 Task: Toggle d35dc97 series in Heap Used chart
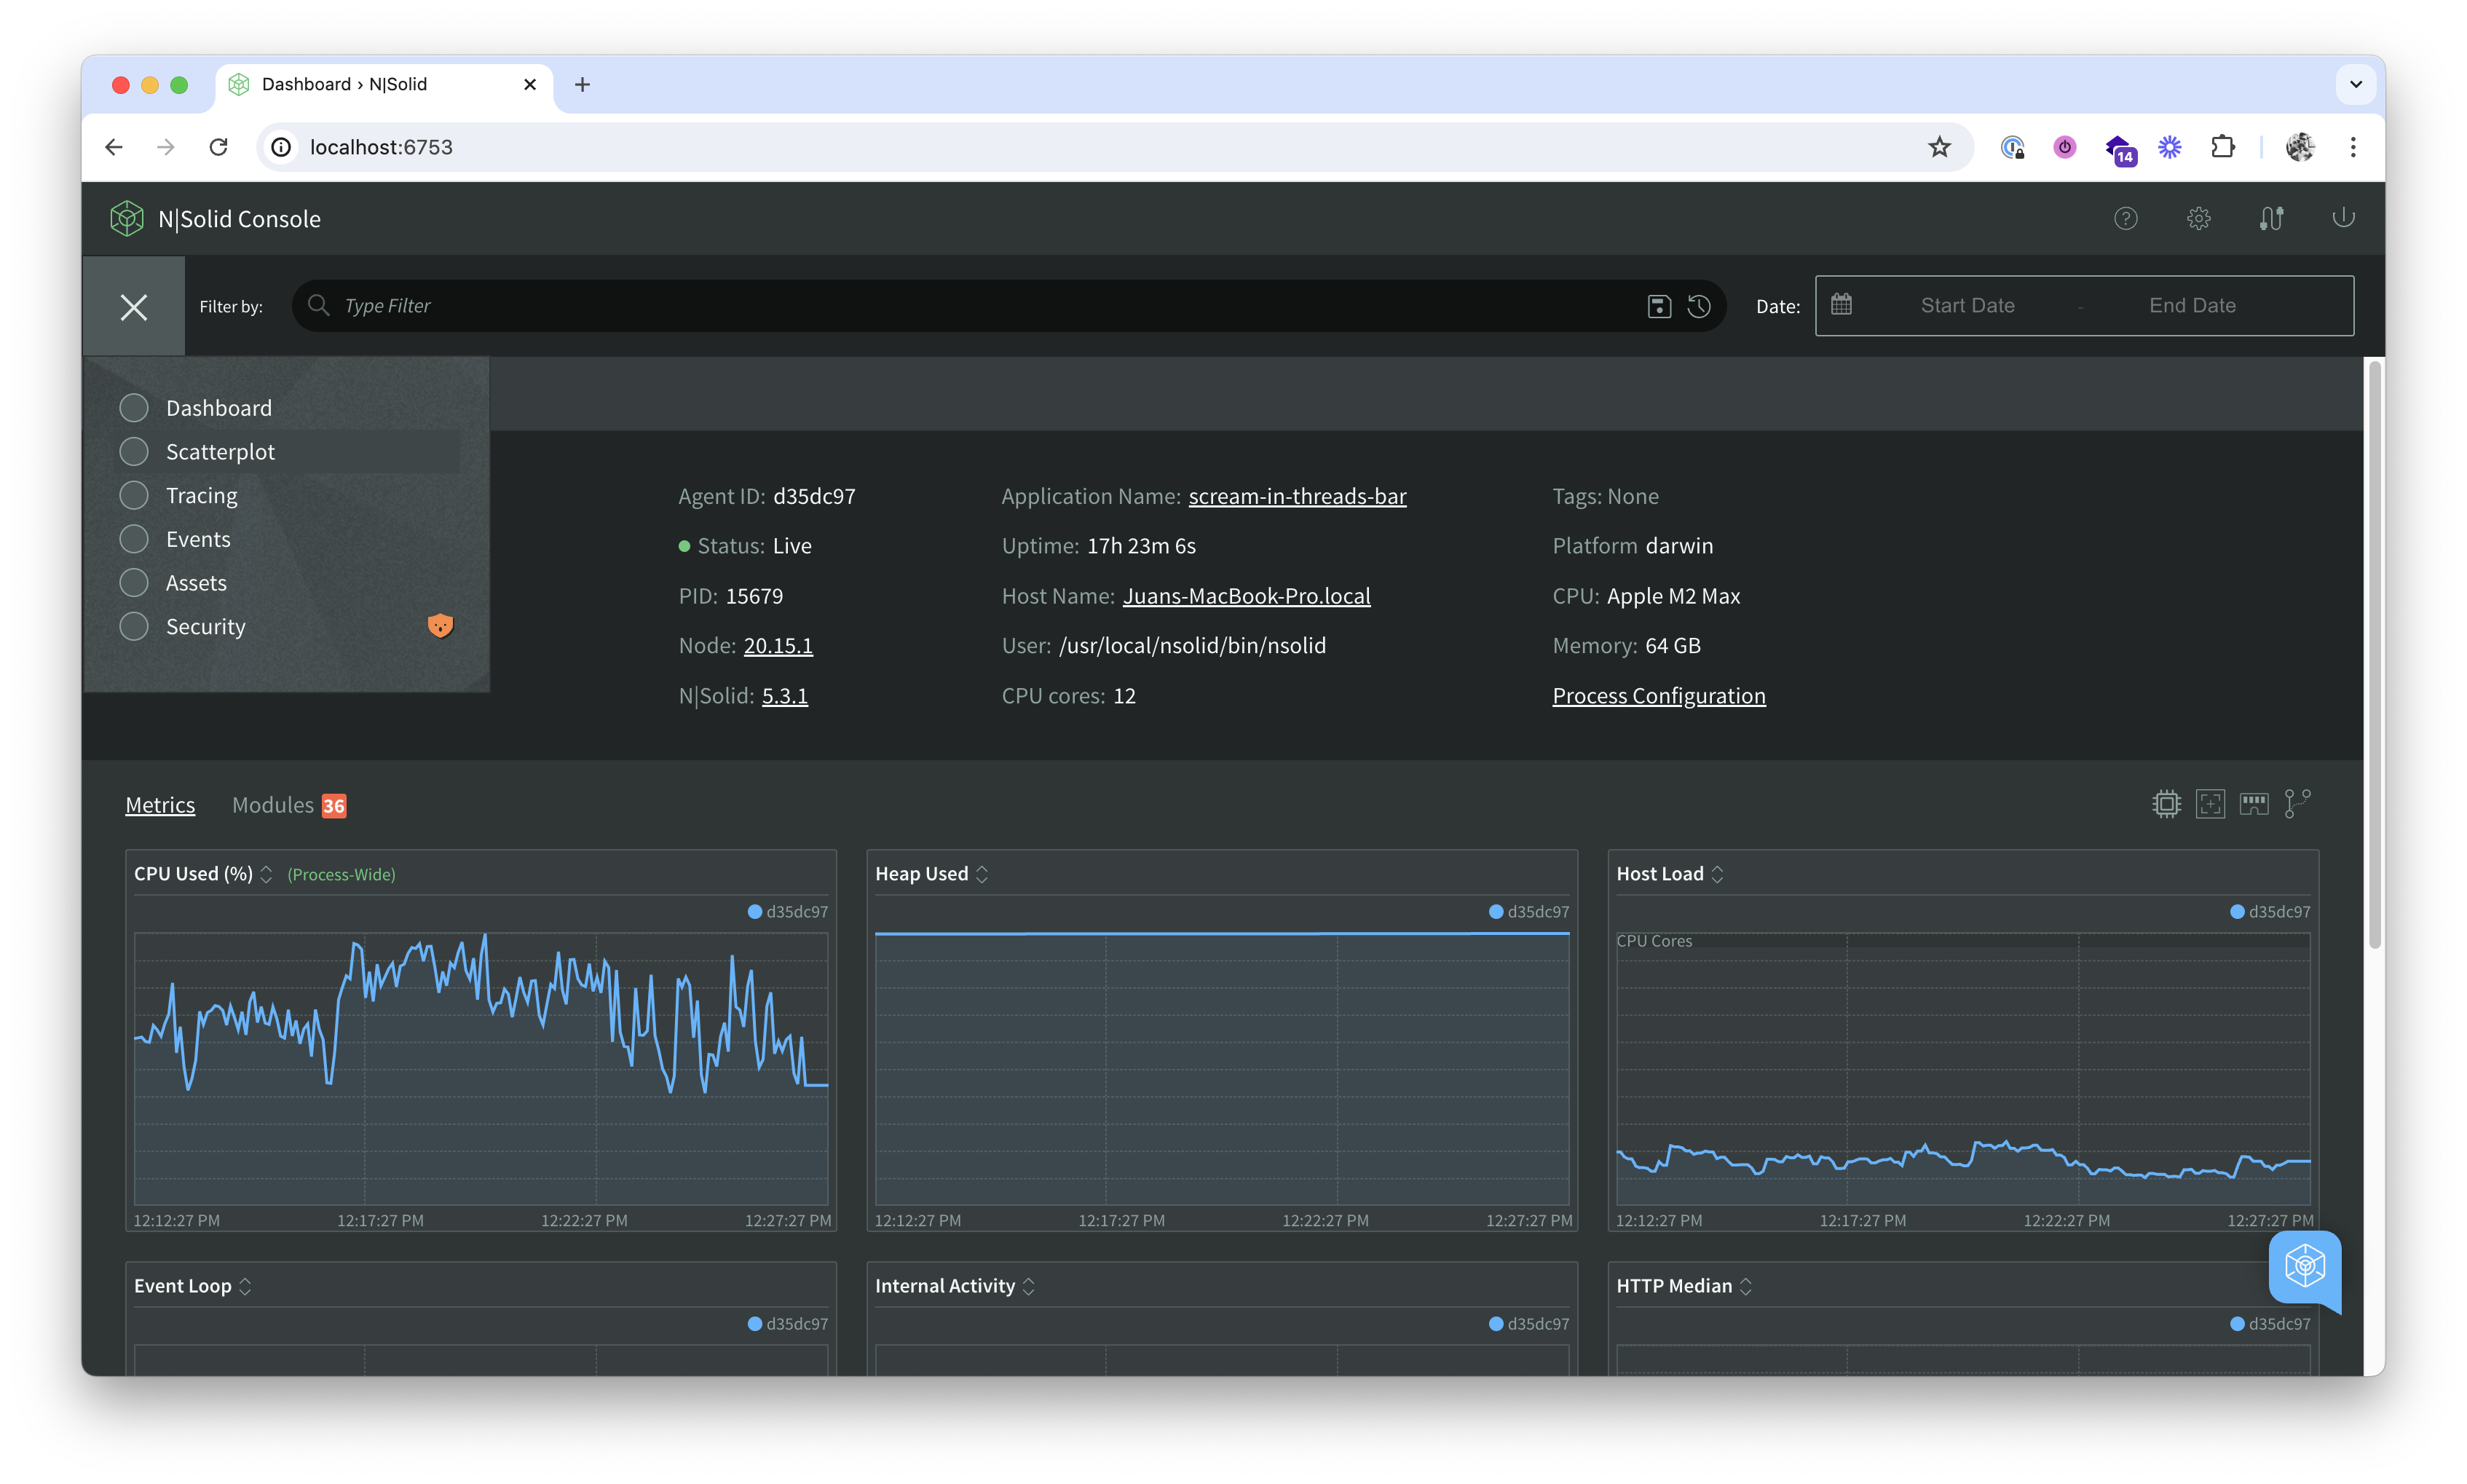point(1529,912)
